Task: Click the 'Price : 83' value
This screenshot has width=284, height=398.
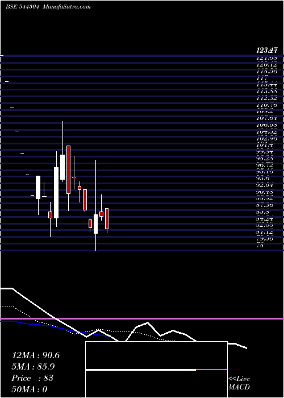Action: coord(32,378)
